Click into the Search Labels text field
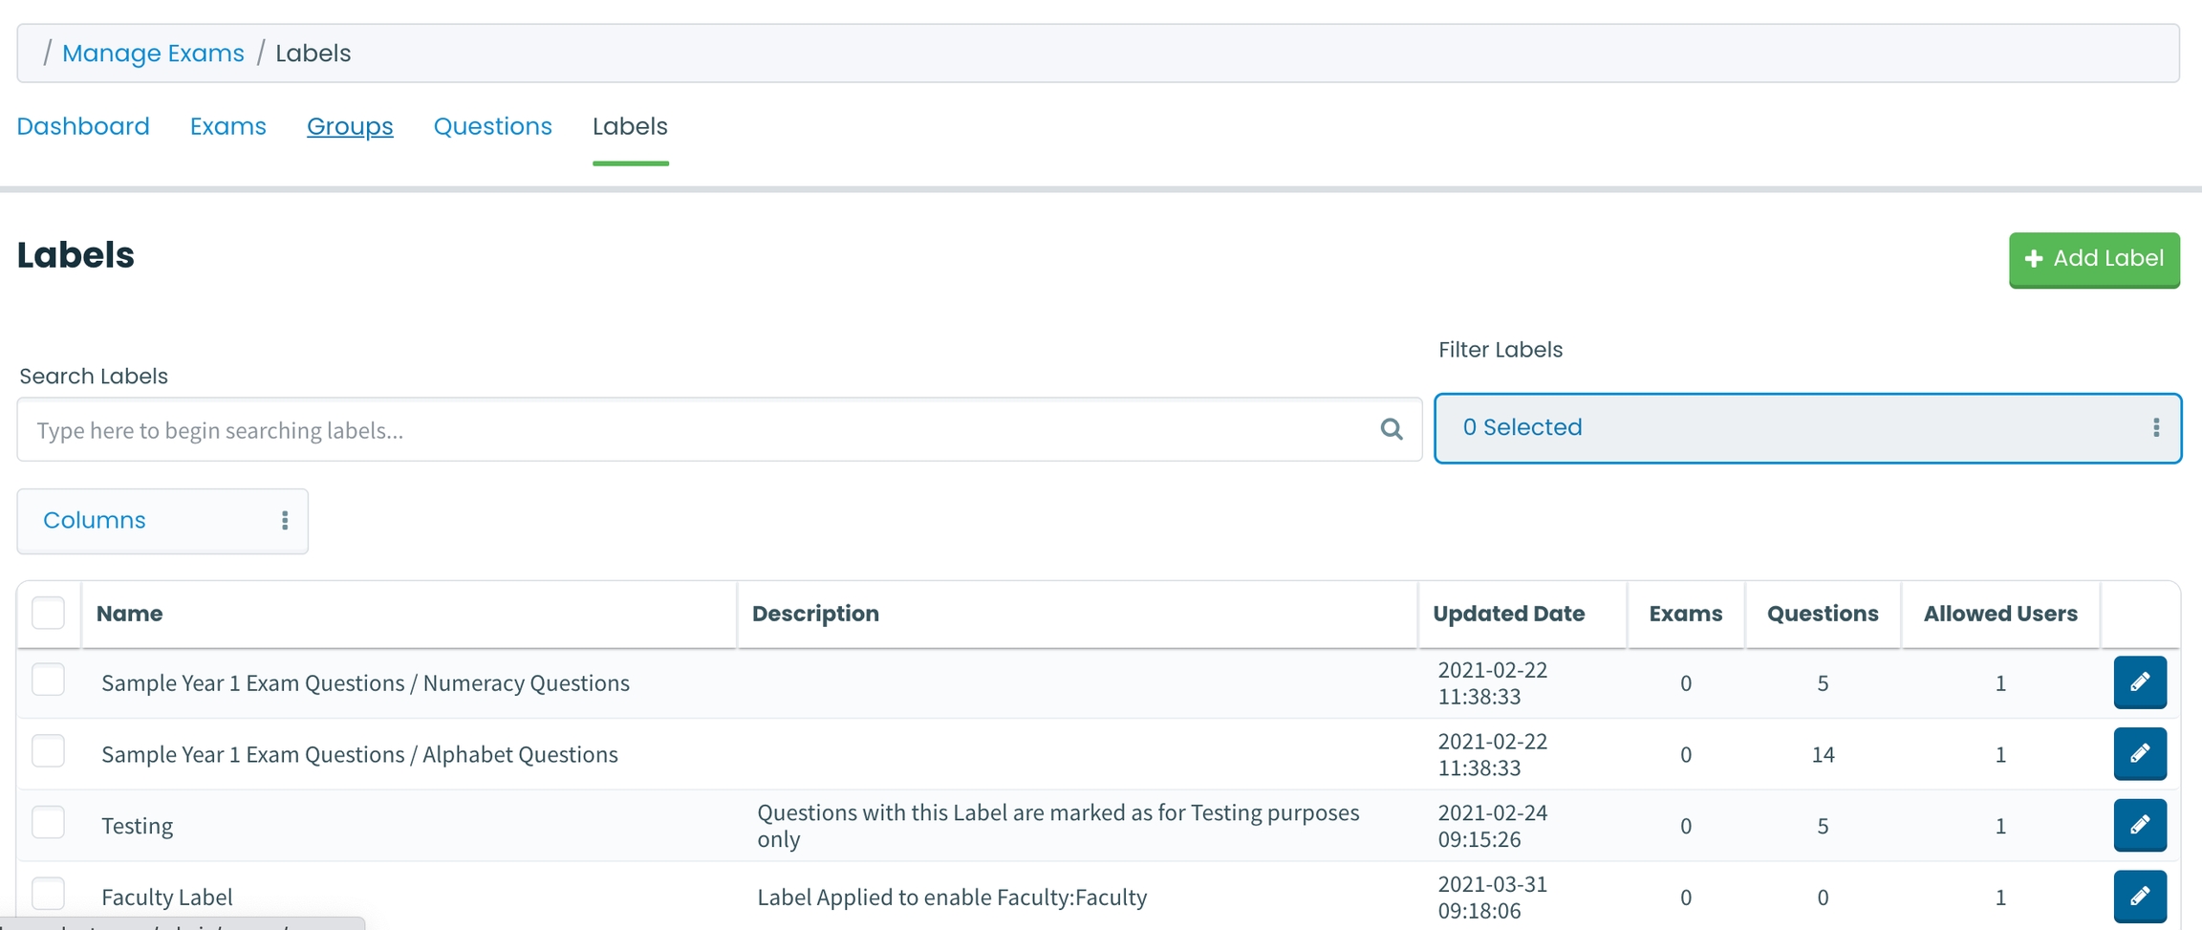The height and width of the screenshot is (930, 2202). [698, 430]
